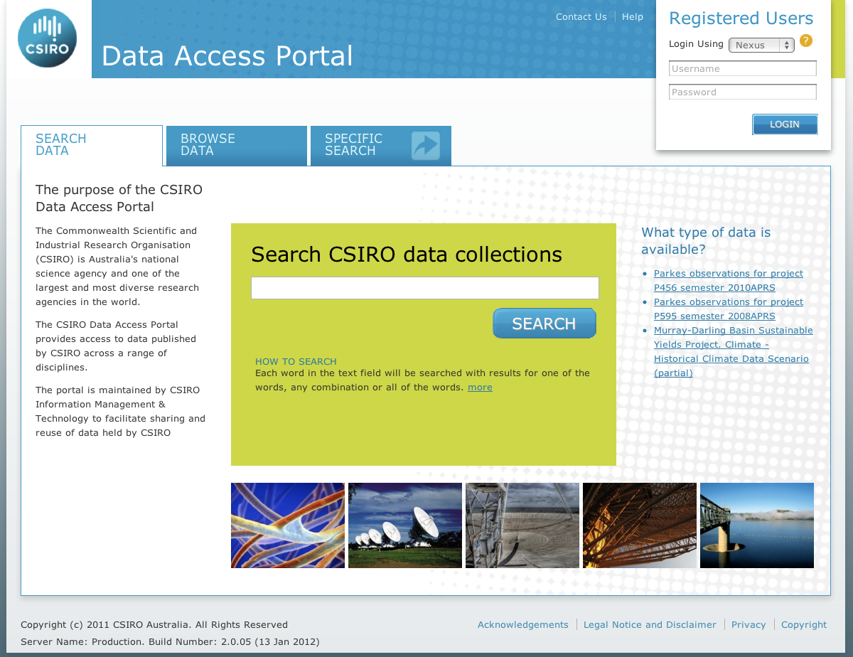The image size is (853, 657).
Task: Open the Specific Search tab
Action: (x=381, y=146)
